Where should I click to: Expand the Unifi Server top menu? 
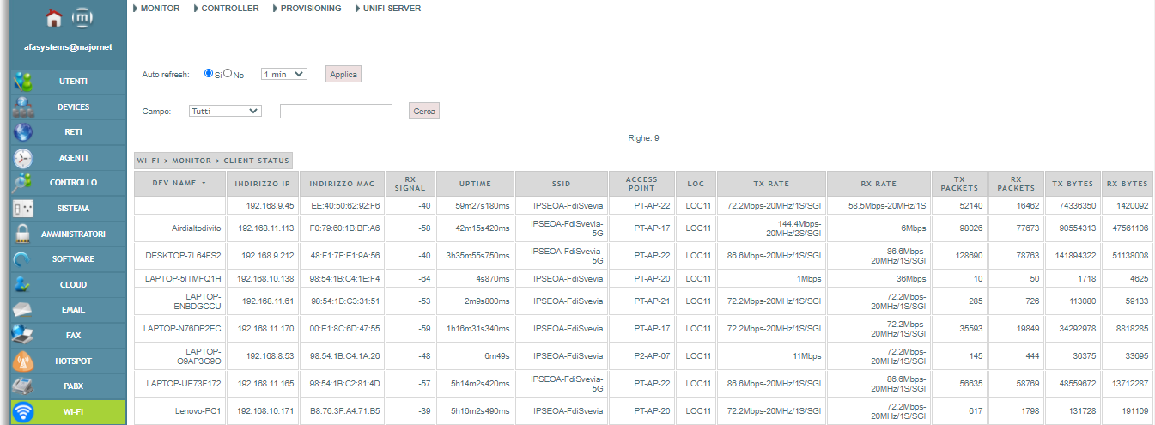pyautogui.click(x=386, y=9)
